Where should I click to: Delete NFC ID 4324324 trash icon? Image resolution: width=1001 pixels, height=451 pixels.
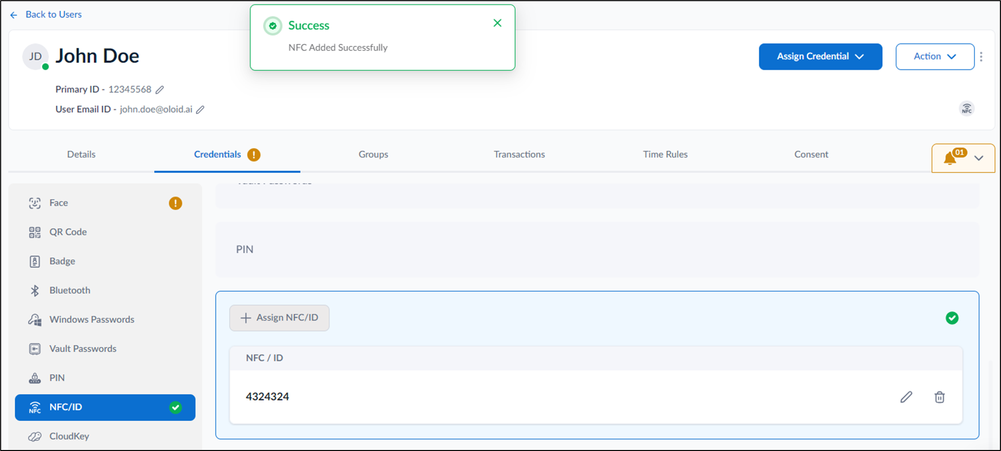pyautogui.click(x=940, y=397)
